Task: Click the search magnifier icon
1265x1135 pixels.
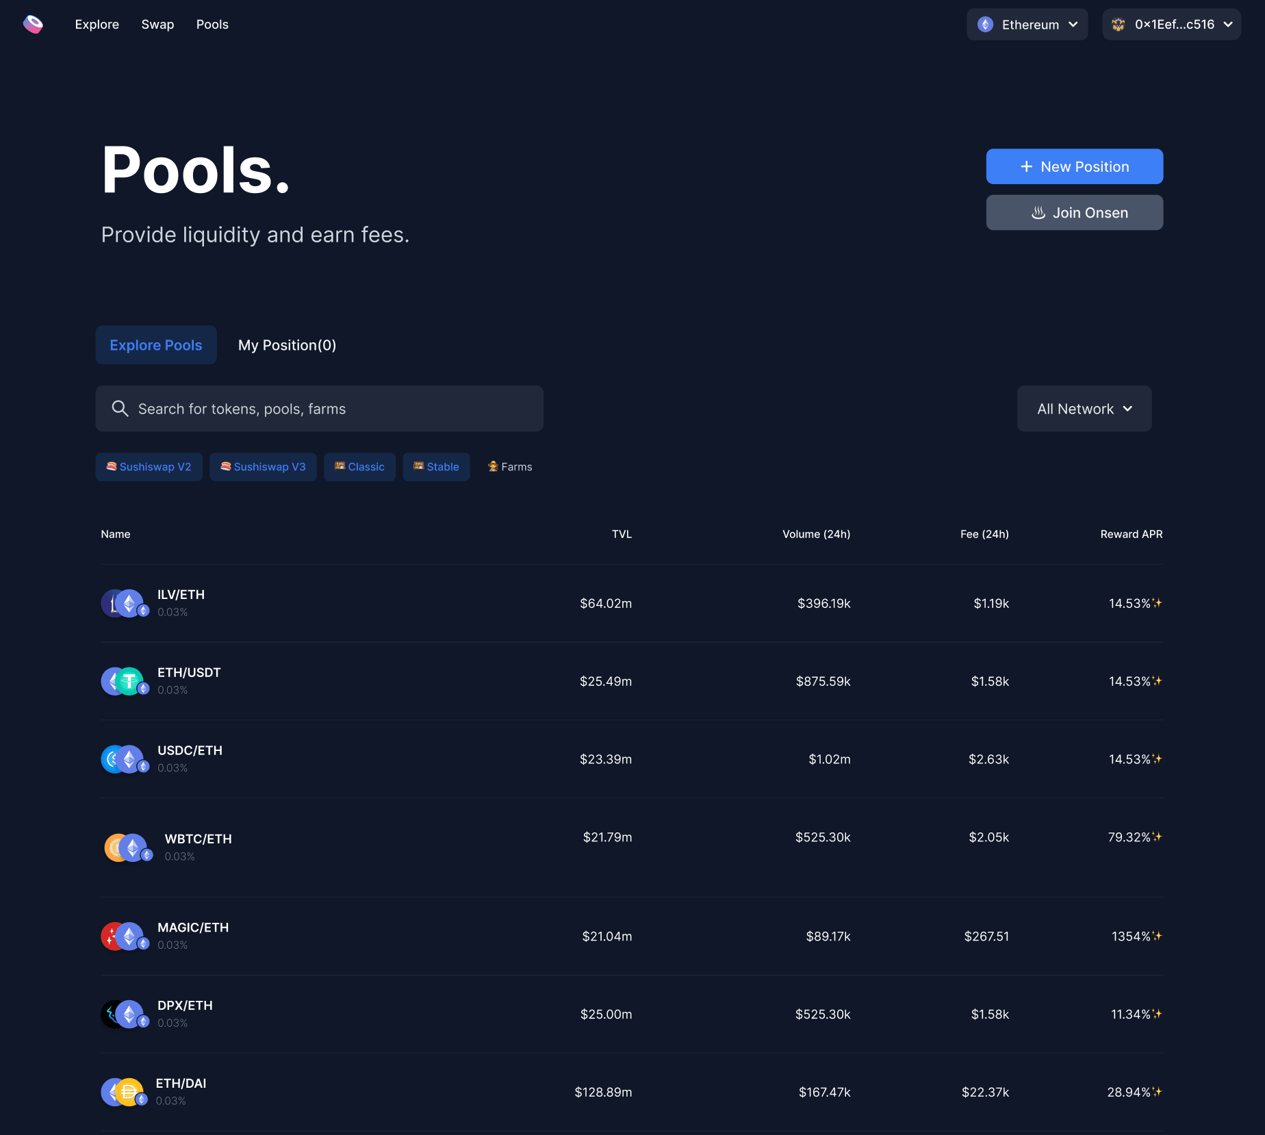Action: click(120, 409)
